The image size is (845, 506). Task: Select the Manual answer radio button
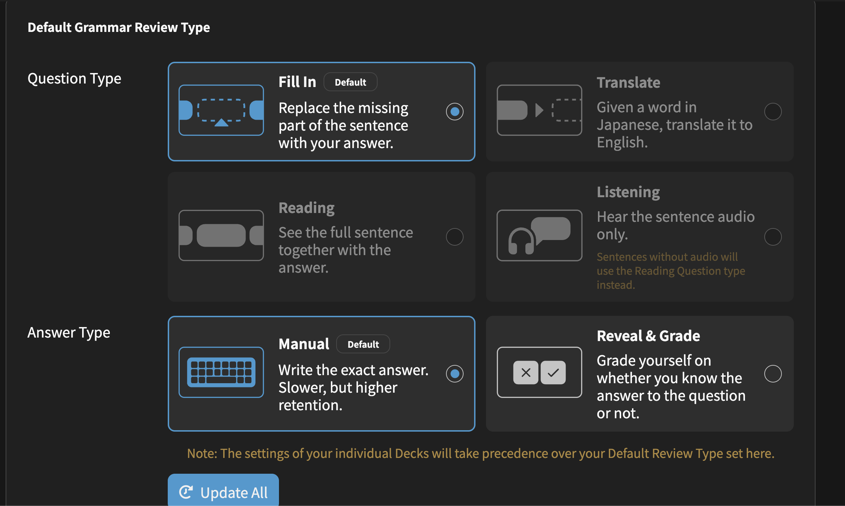(454, 374)
